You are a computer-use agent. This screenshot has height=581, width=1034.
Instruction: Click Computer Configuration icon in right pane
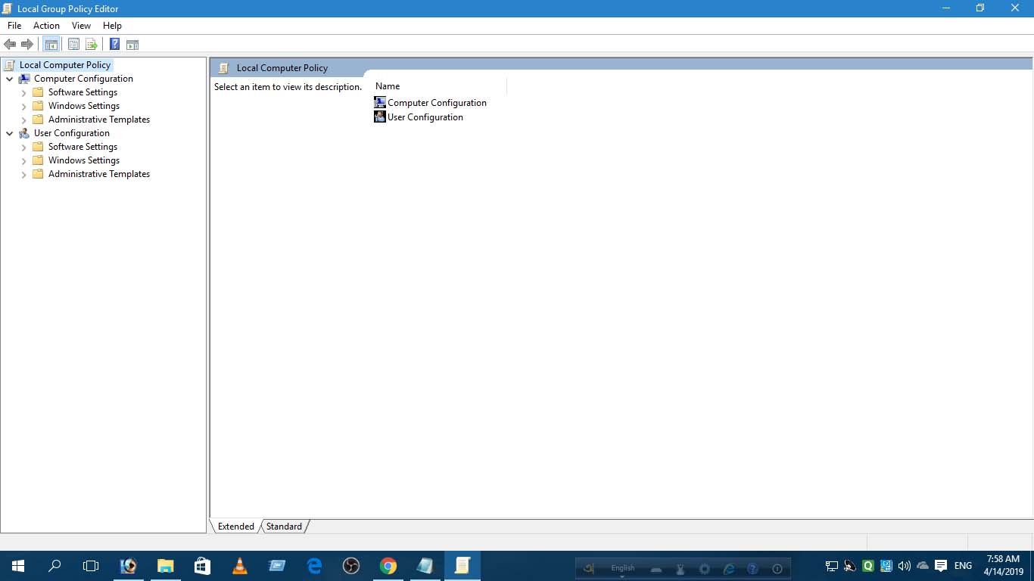coord(380,102)
